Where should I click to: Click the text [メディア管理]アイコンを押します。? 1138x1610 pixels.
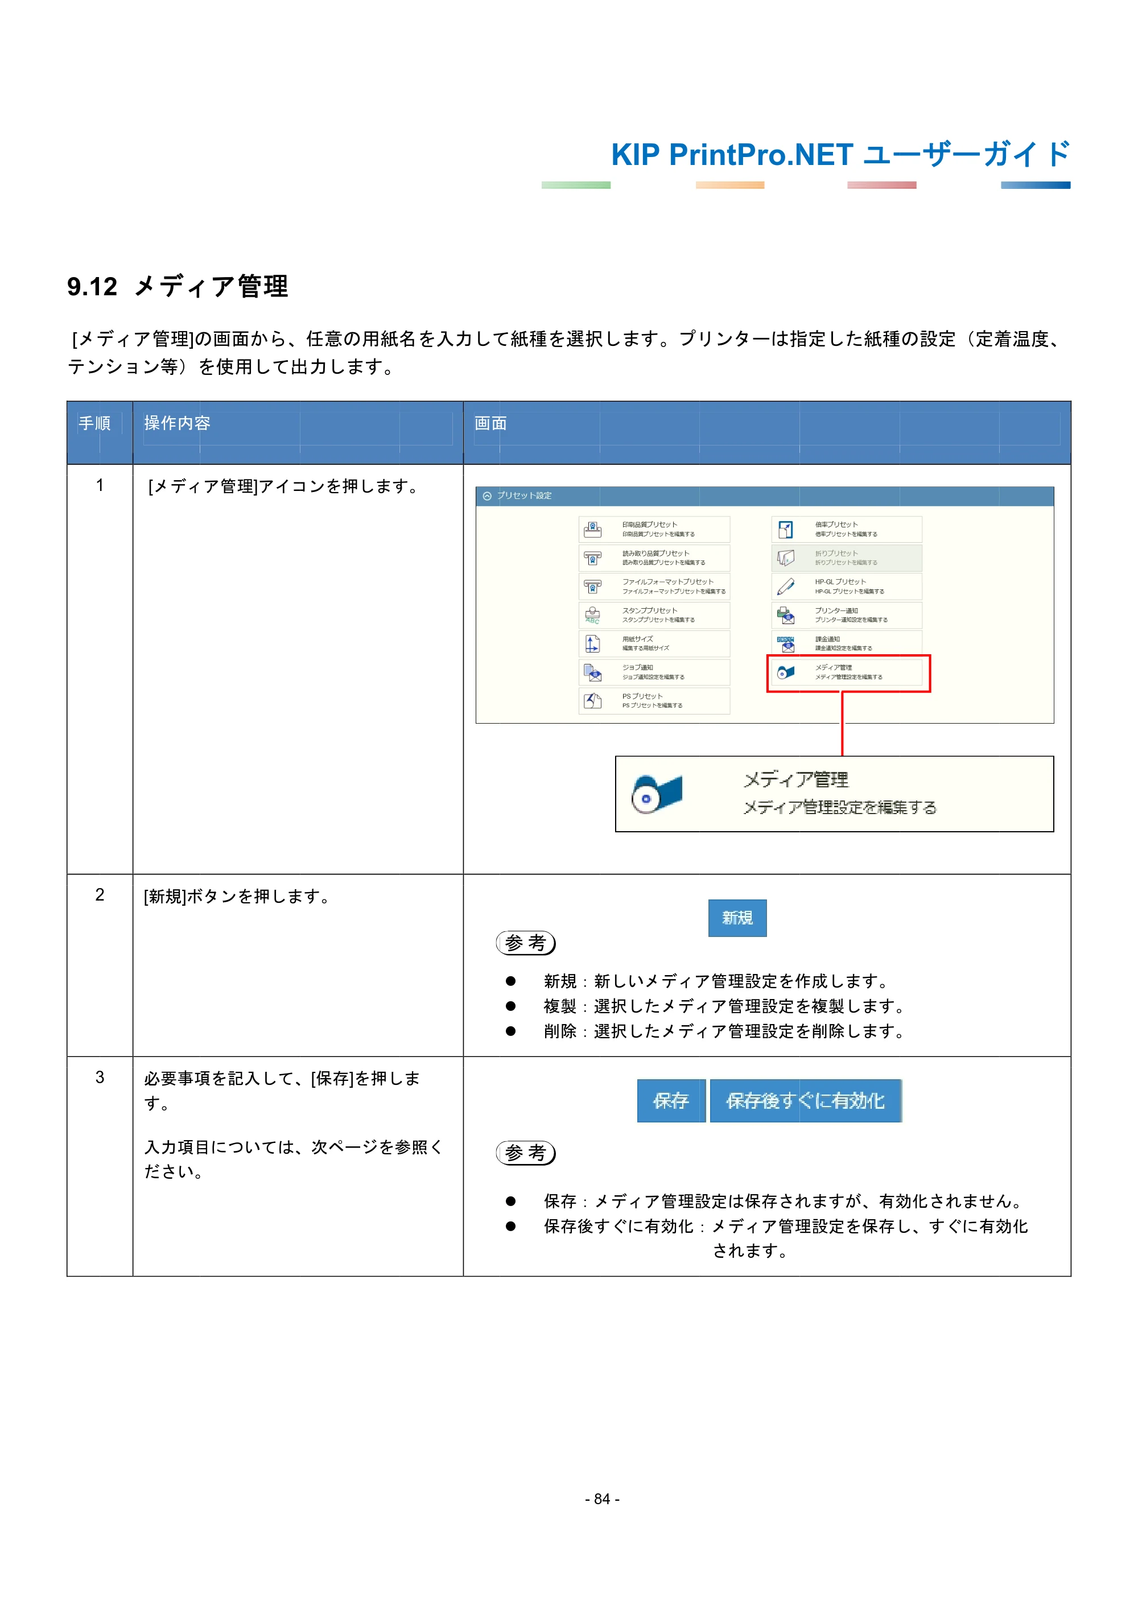coord(284,486)
